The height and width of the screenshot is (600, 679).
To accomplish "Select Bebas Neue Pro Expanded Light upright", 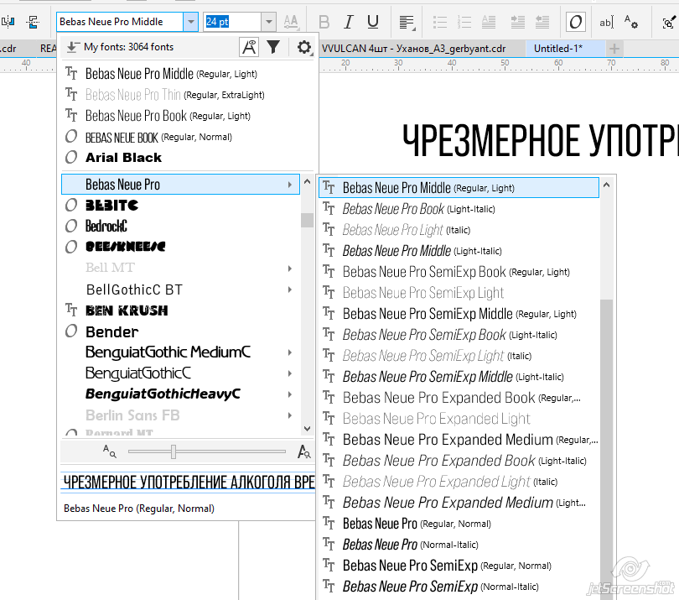I will [459, 419].
